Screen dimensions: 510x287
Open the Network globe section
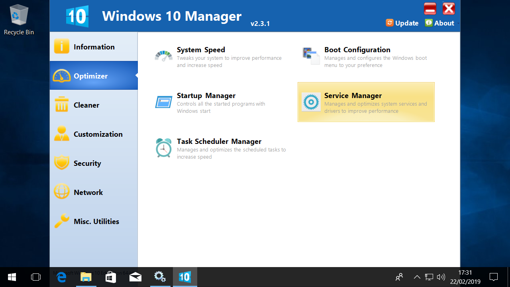coord(88,192)
